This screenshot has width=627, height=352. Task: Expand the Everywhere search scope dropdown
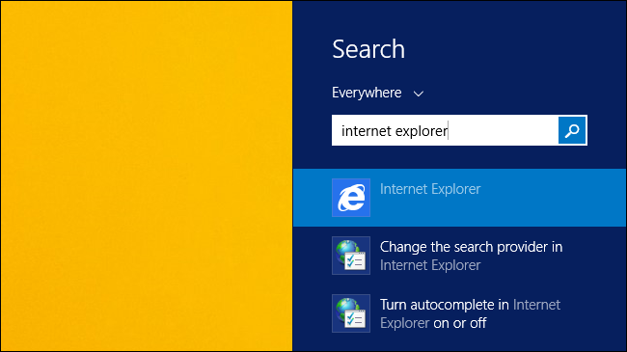(377, 93)
